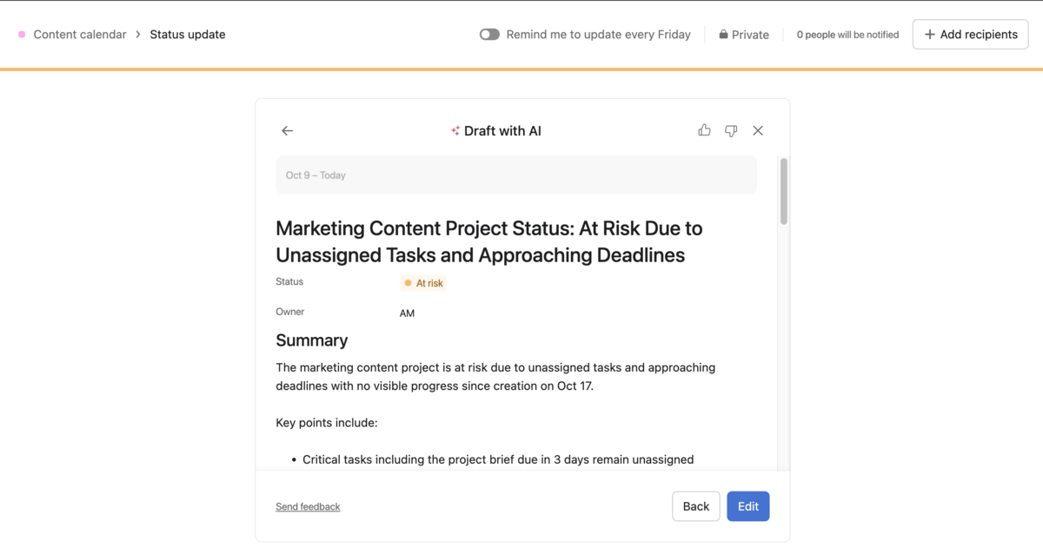Image resolution: width=1043 pixels, height=554 pixels.
Task: Click the Draft with AI sparkle icon
Action: coord(455,130)
